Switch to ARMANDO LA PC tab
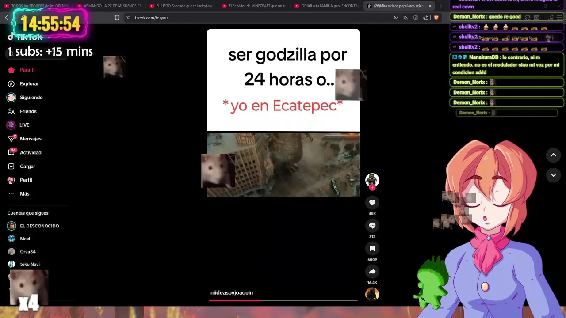The height and width of the screenshot is (318, 566). click(x=109, y=6)
